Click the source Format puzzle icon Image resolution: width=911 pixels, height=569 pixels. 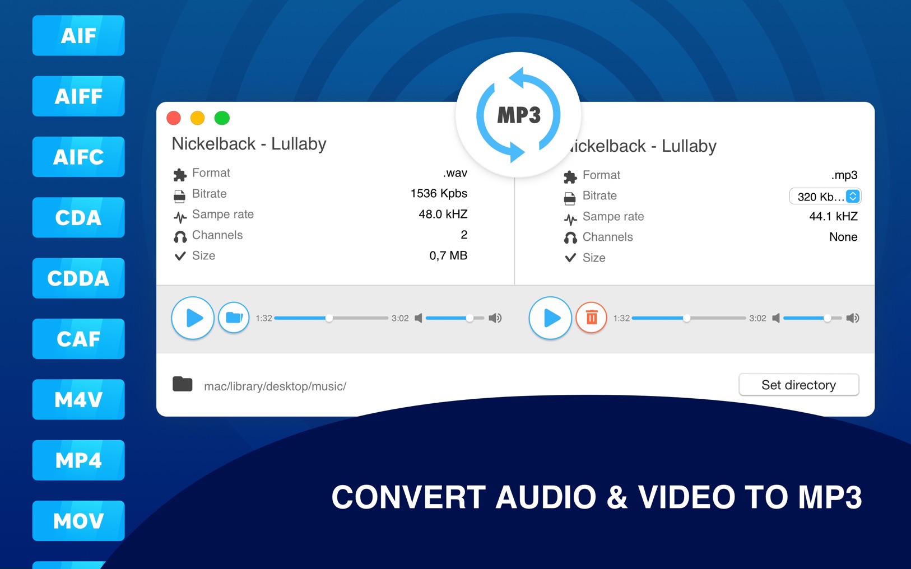pyautogui.click(x=180, y=175)
